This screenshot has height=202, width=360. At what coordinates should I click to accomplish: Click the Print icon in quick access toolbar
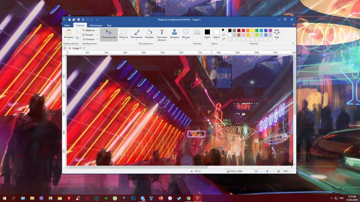tap(83, 20)
